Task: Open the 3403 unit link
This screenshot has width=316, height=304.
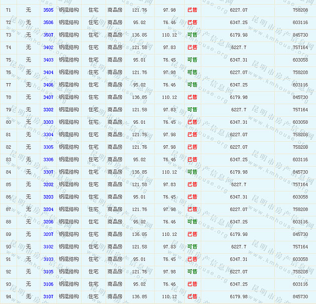Action: coord(48,60)
